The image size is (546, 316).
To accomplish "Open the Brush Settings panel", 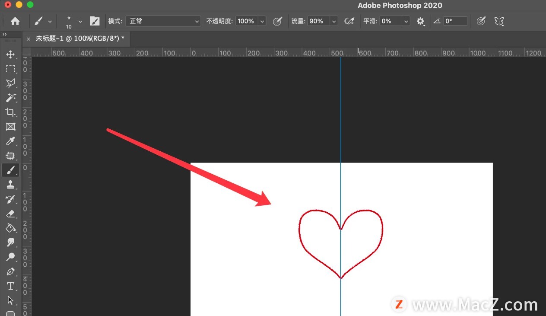I will (x=95, y=21).
